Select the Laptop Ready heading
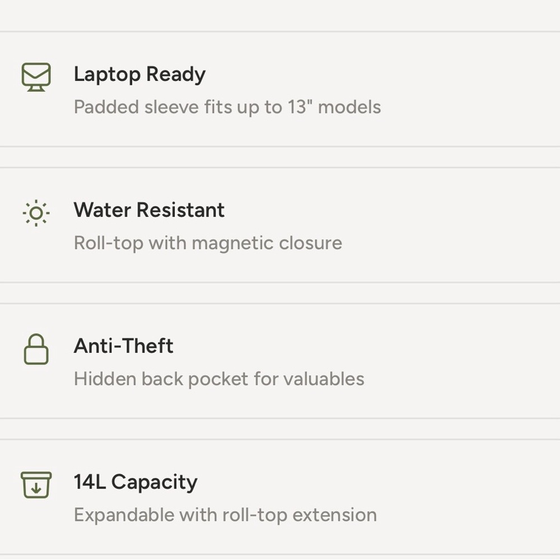The width and height of the screenshot is (560, 560). [139, 74]
